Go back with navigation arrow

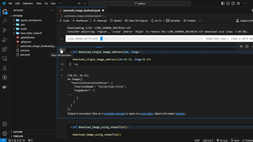[x=79, y=3]
